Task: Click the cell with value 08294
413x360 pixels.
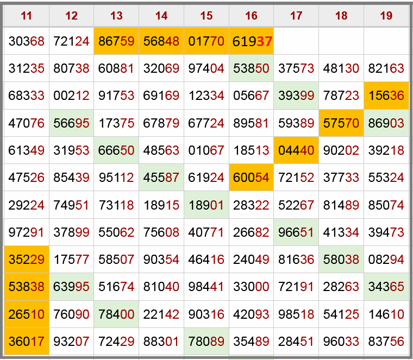Action: point(386,260)
